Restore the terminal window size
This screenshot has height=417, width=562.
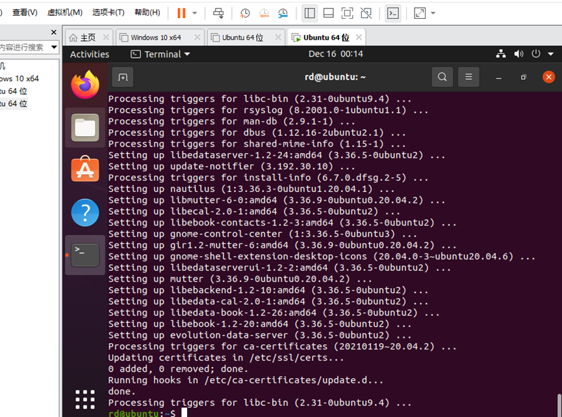524,77
